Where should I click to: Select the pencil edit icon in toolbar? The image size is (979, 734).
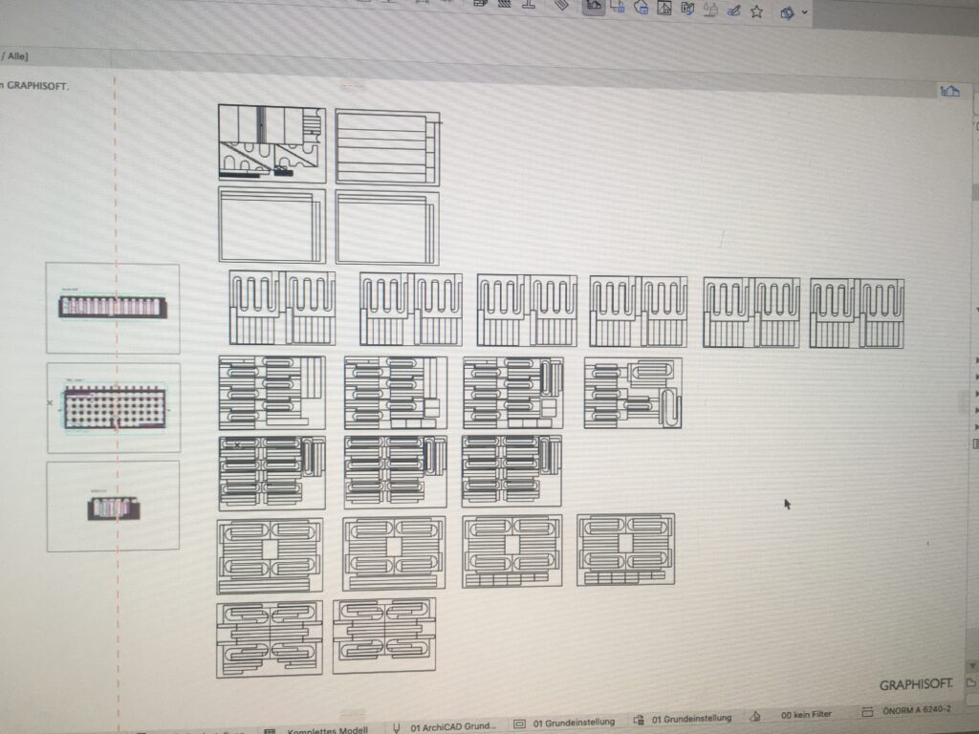(x=733, y=11)
